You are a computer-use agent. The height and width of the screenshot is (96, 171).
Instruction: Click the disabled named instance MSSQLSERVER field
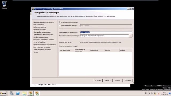[106, 26]
